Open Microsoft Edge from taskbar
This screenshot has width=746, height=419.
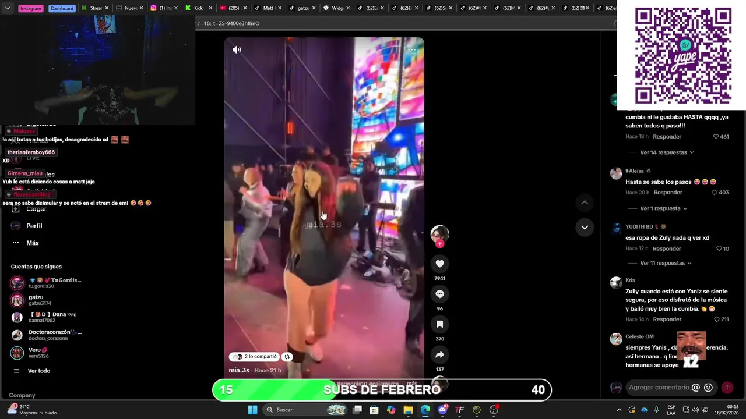425,410
